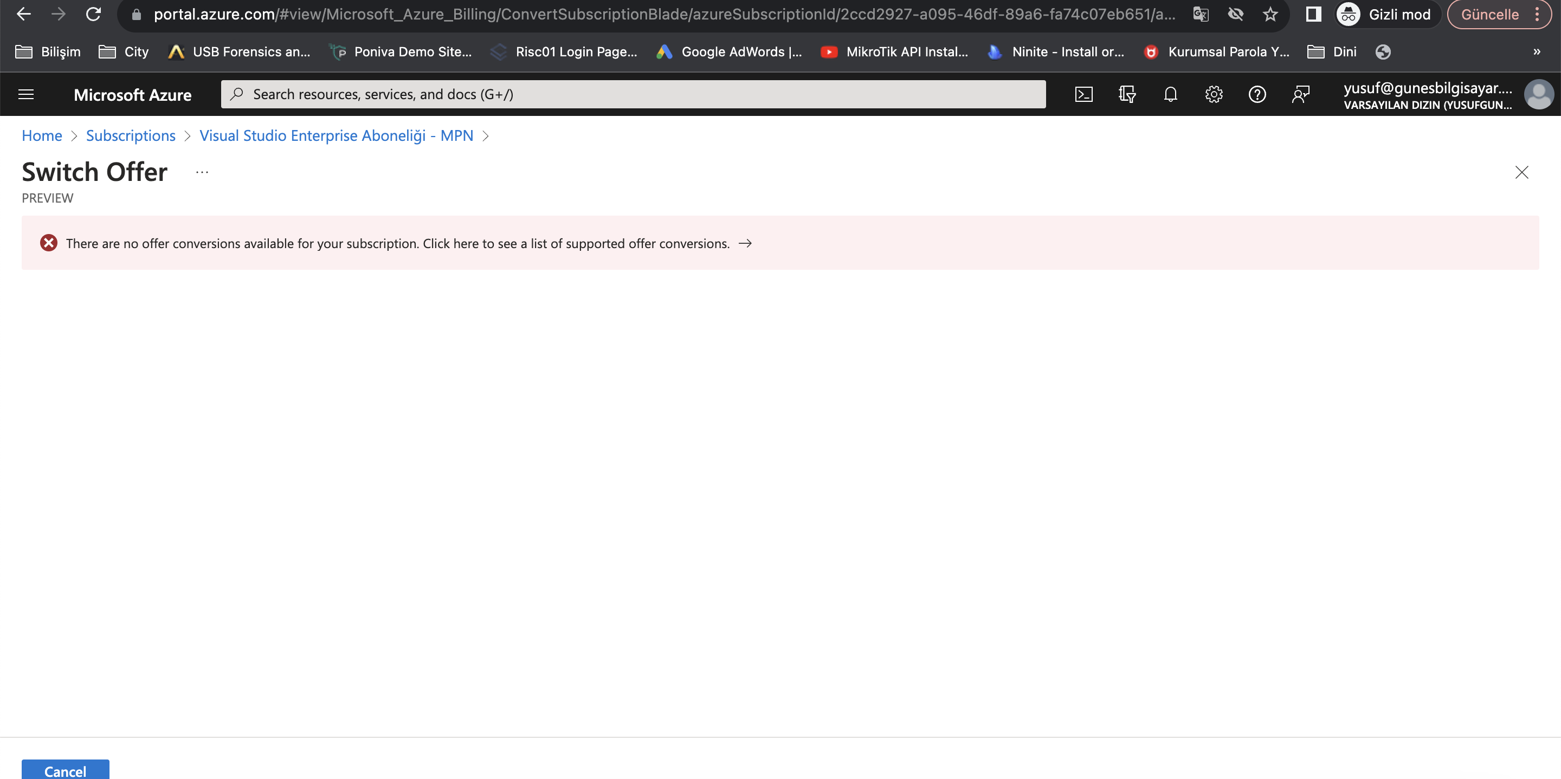
Task: Click the red error icon in the banner
Action: pyautogui.click(x=48, y=243)
